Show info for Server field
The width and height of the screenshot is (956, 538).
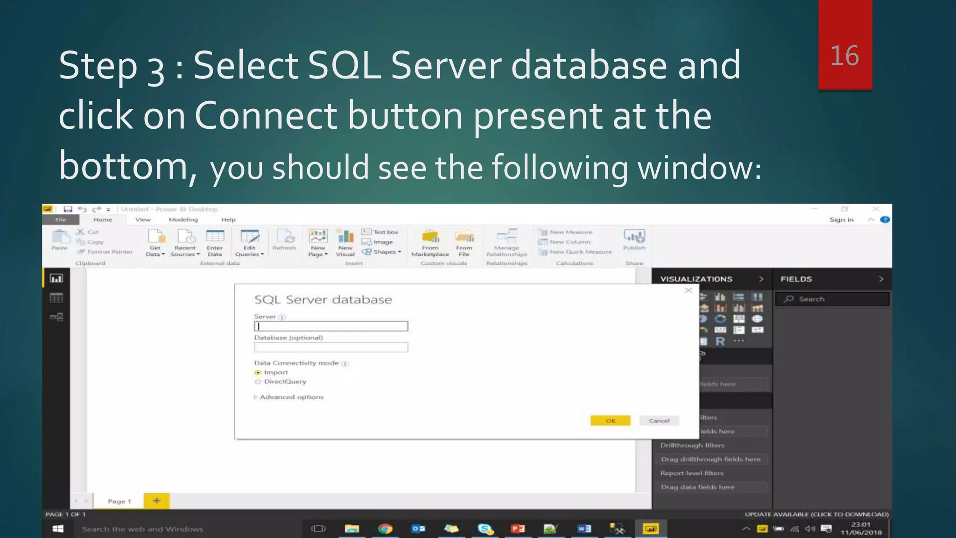tap(282, 317)
